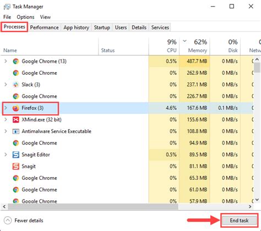
Task: Expand the XMind.exe (32 bit) group
Action: click(6, 119)
